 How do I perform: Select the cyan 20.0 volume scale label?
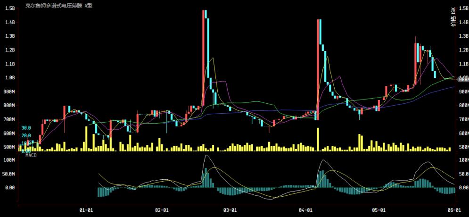coord(26,135)
